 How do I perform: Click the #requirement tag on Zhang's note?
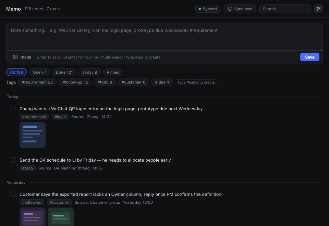34,117
